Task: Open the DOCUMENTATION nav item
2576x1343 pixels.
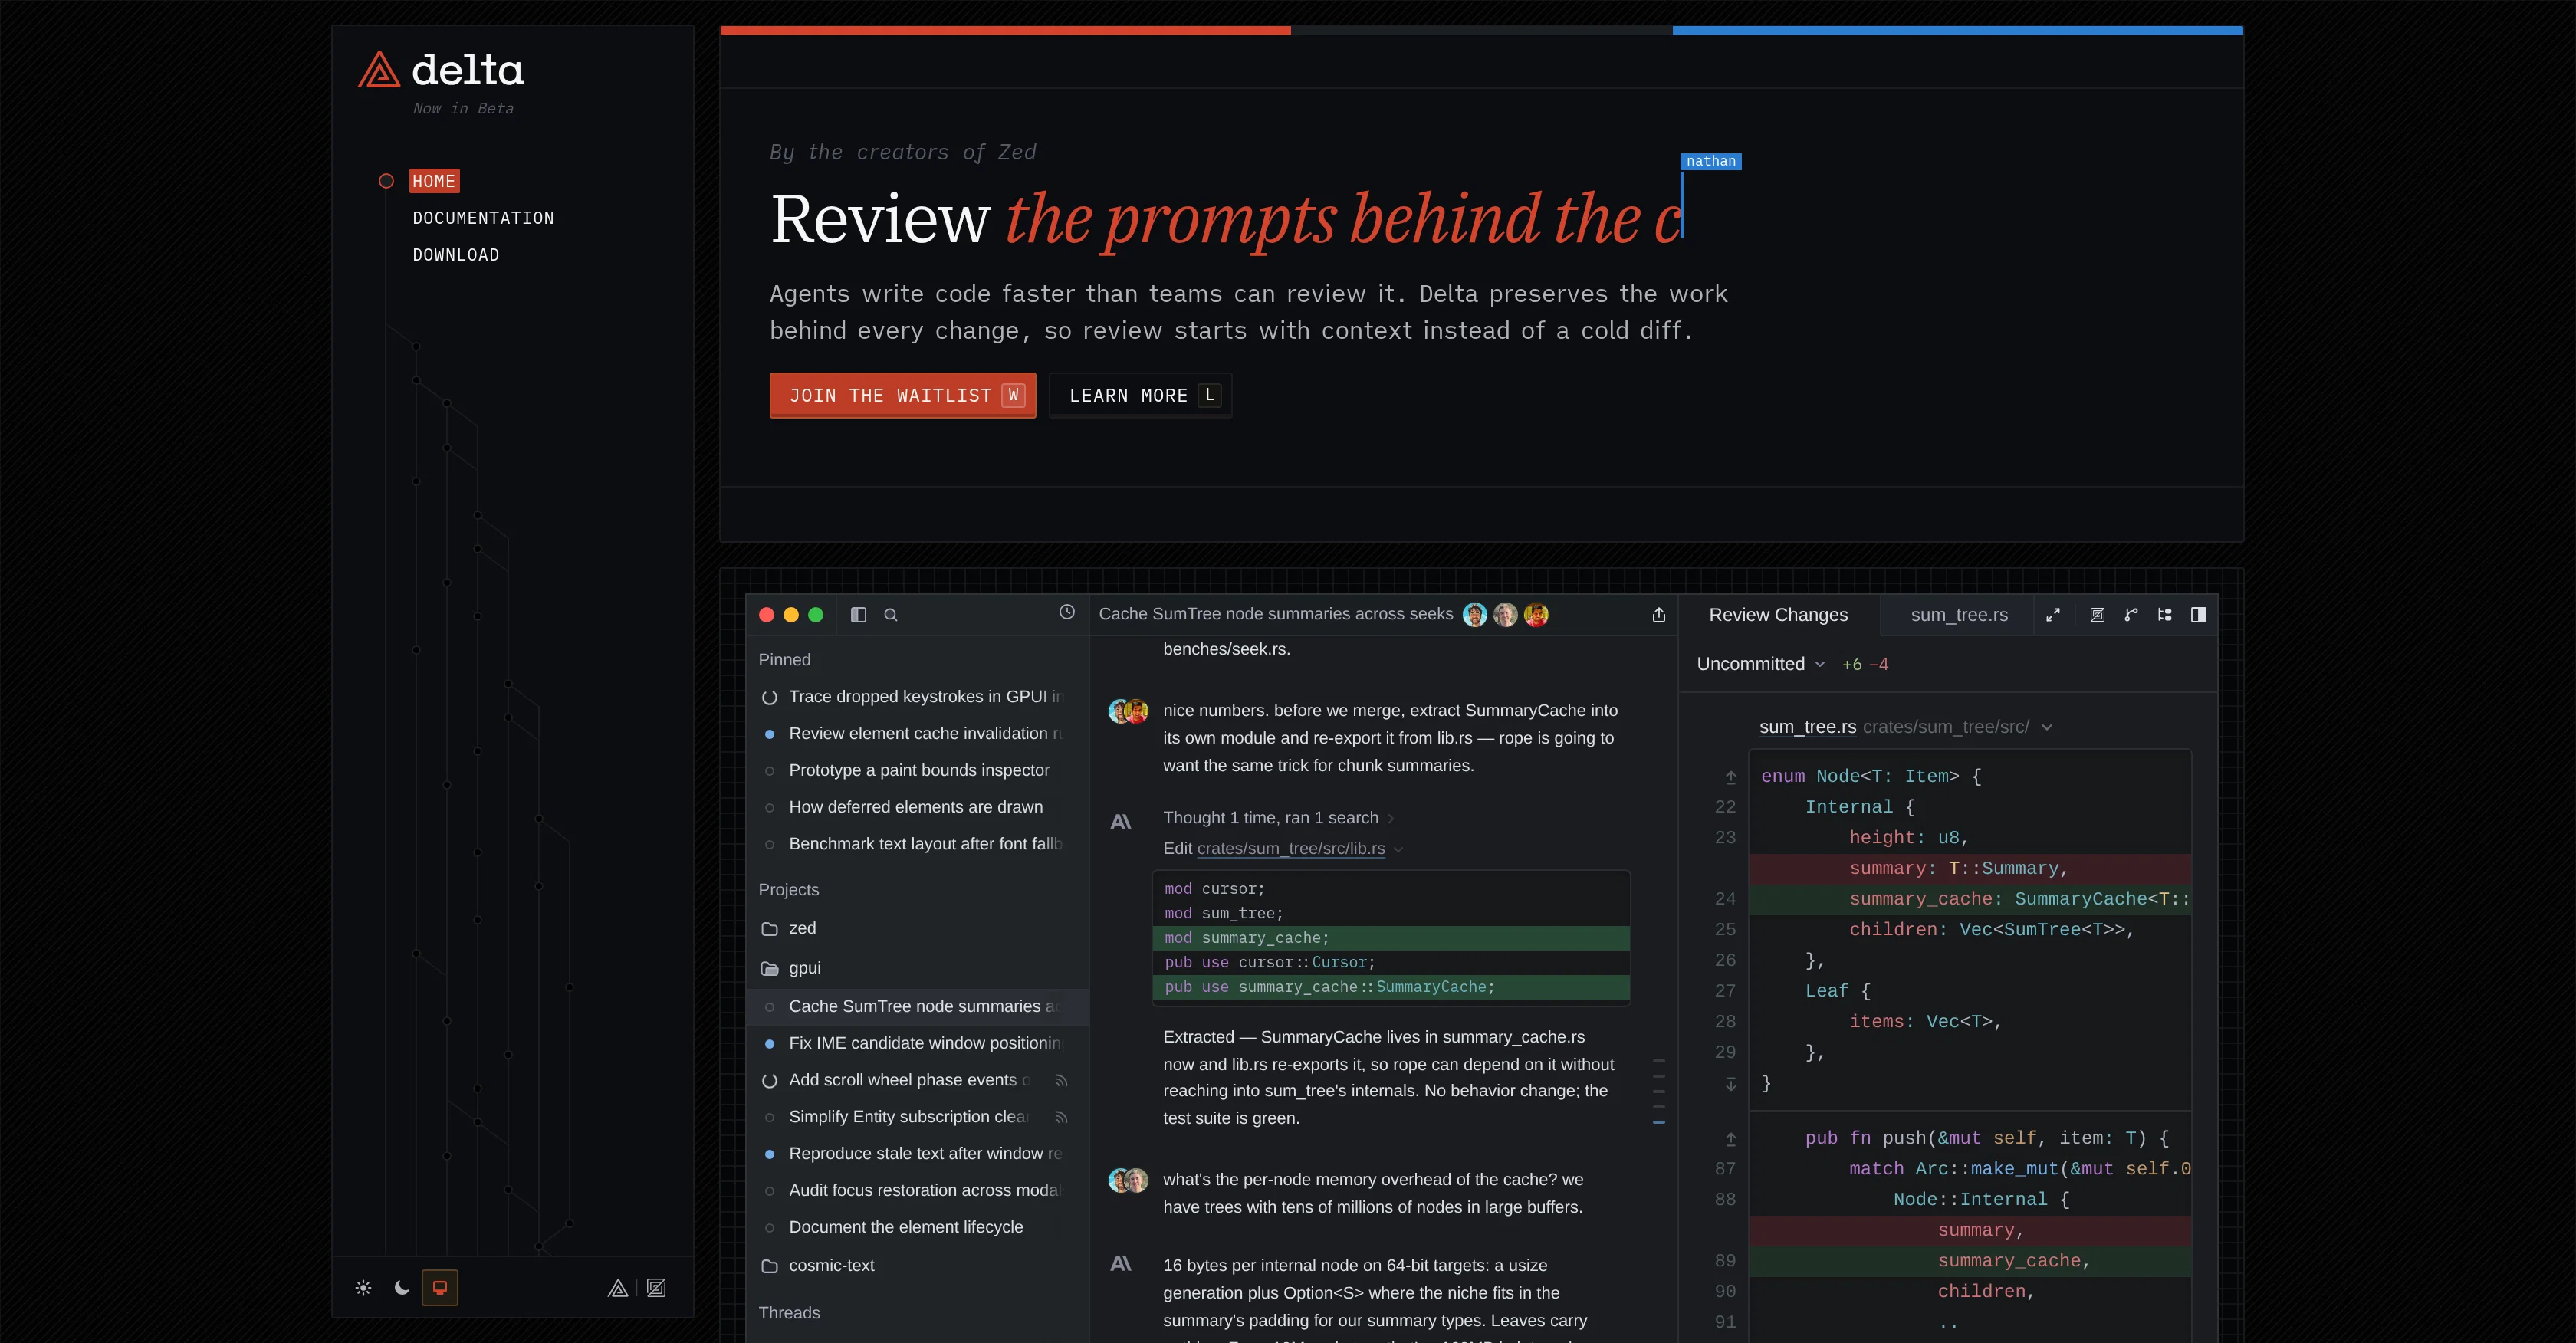Action: [483, 218]
